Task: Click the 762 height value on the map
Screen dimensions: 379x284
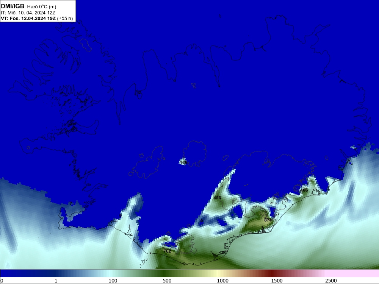Action: 167,251
